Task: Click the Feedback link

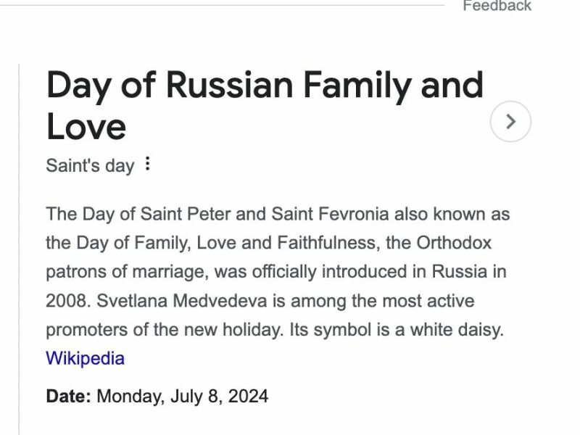Action: pyautogui.click(x=497, y=6)
